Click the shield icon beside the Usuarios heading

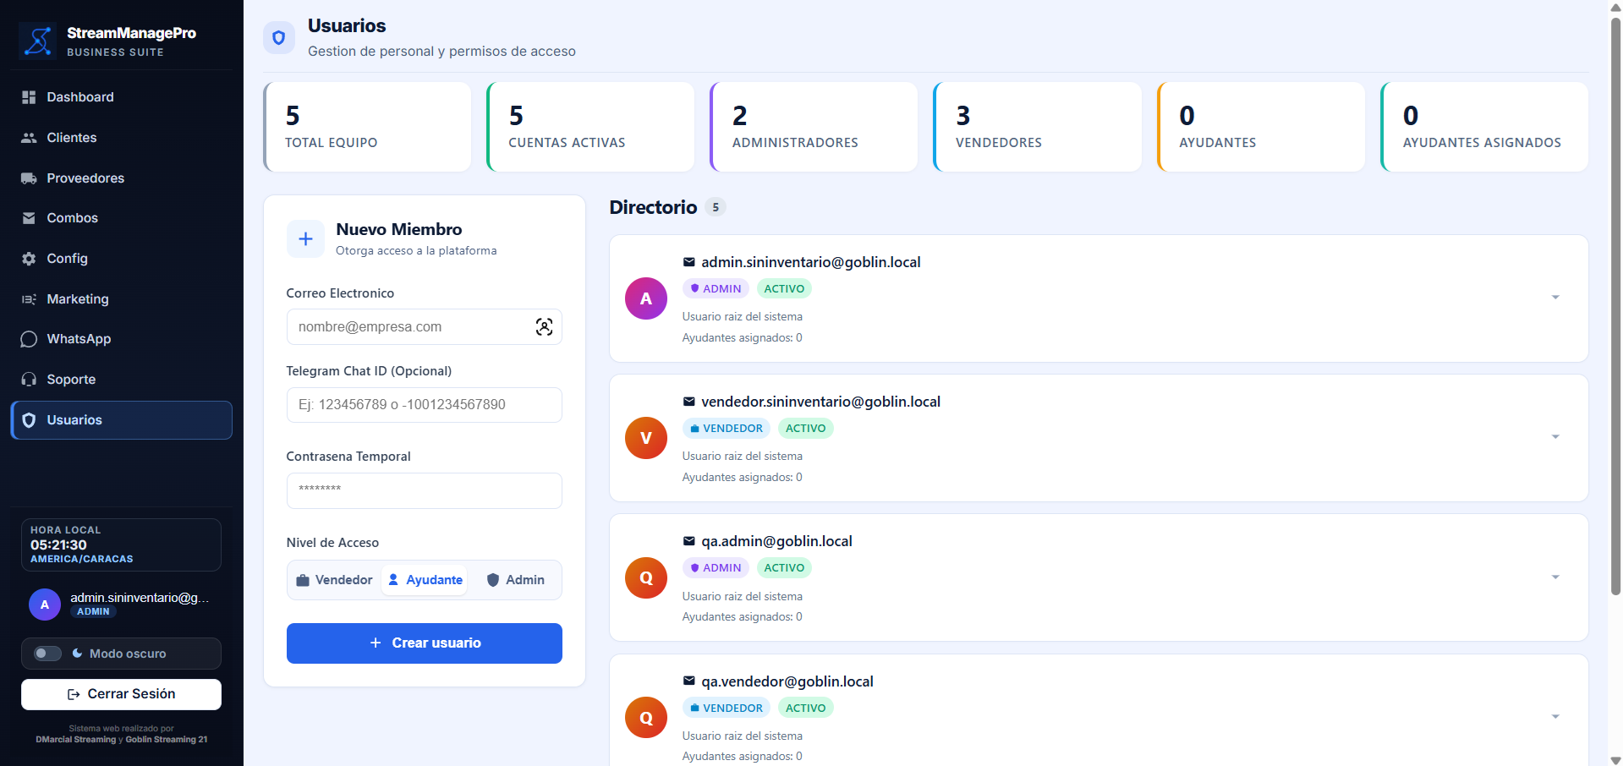[x=279, y=37]
